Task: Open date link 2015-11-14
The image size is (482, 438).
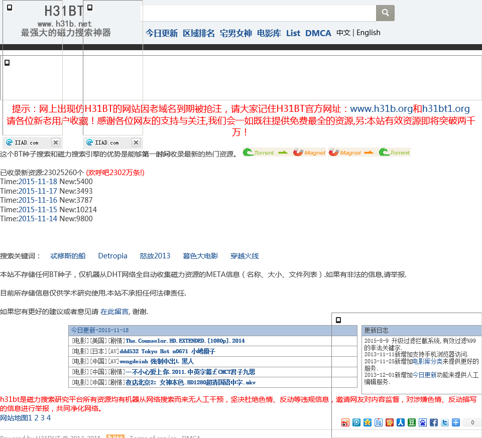Action: pyautogui.click(x=38, y=219)
